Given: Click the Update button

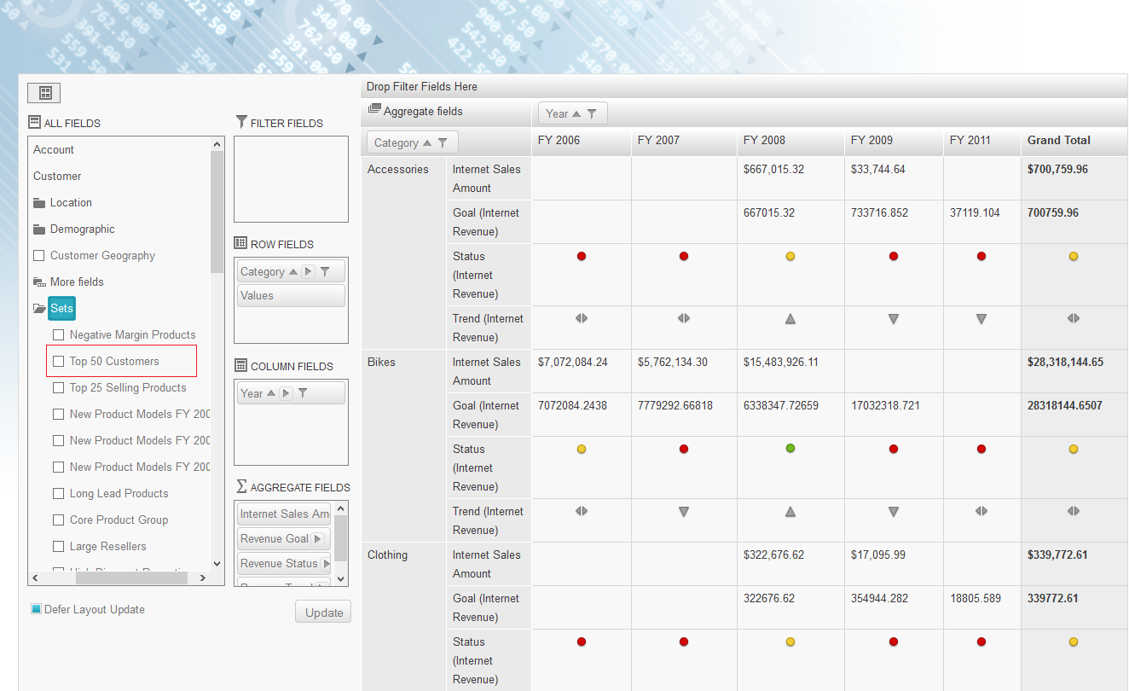Looking at the screenshot, I should (x=323, y=613).
